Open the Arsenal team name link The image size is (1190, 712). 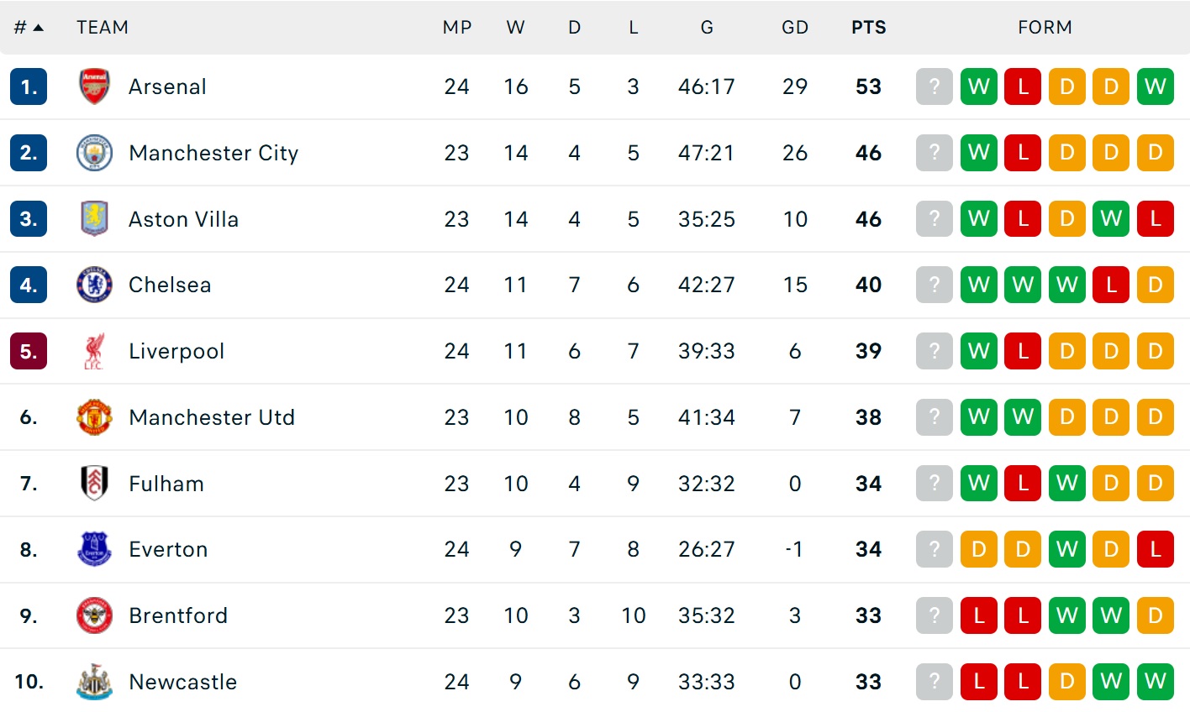pyautogui.click(x=167, y=86)
